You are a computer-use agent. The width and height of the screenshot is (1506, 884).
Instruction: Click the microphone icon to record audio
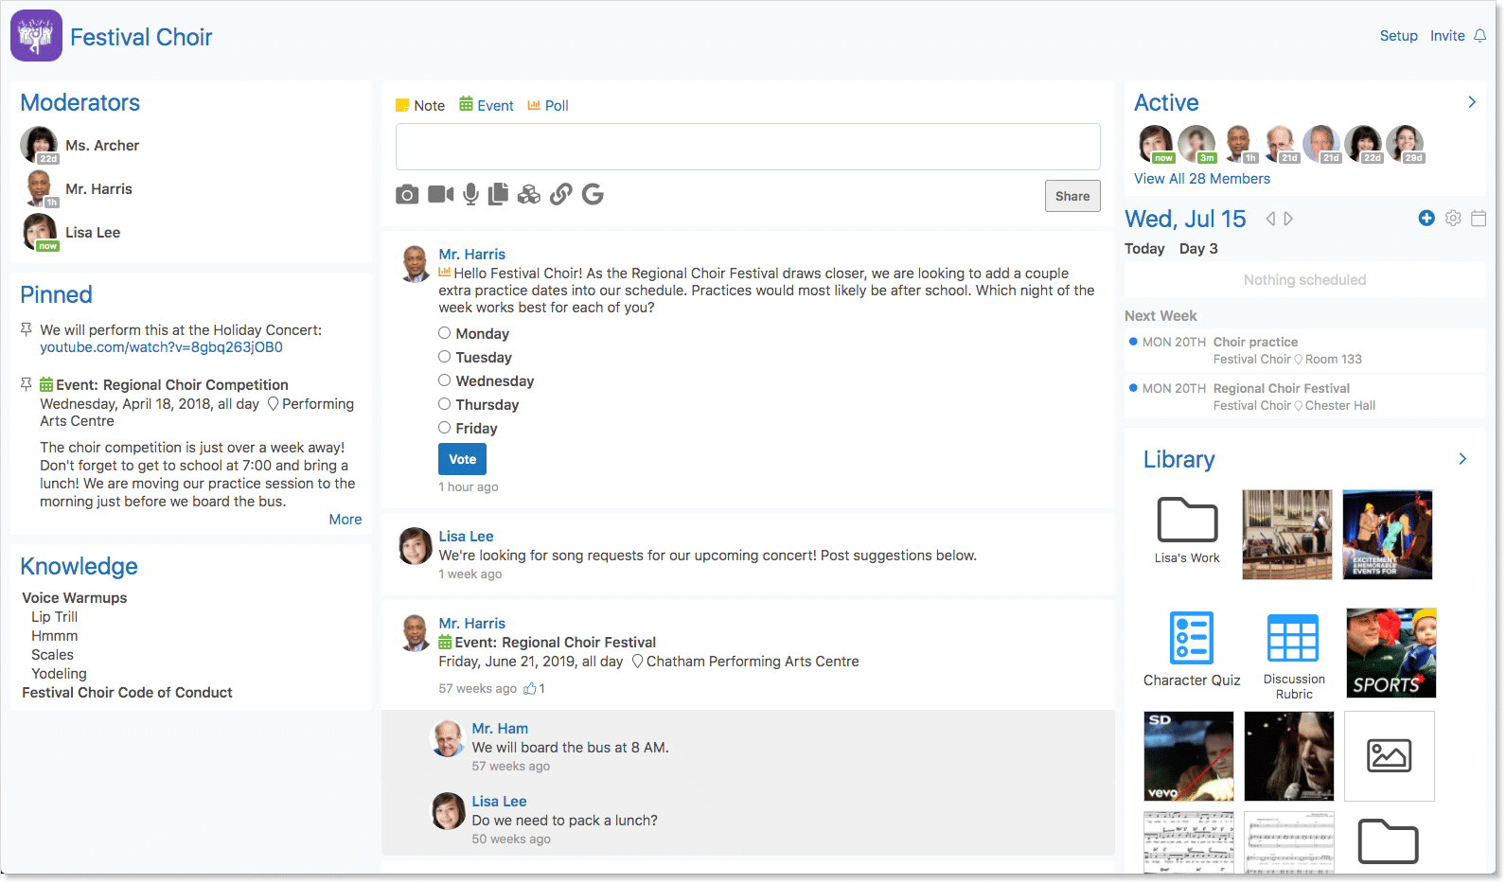click(x=470, y=194)
